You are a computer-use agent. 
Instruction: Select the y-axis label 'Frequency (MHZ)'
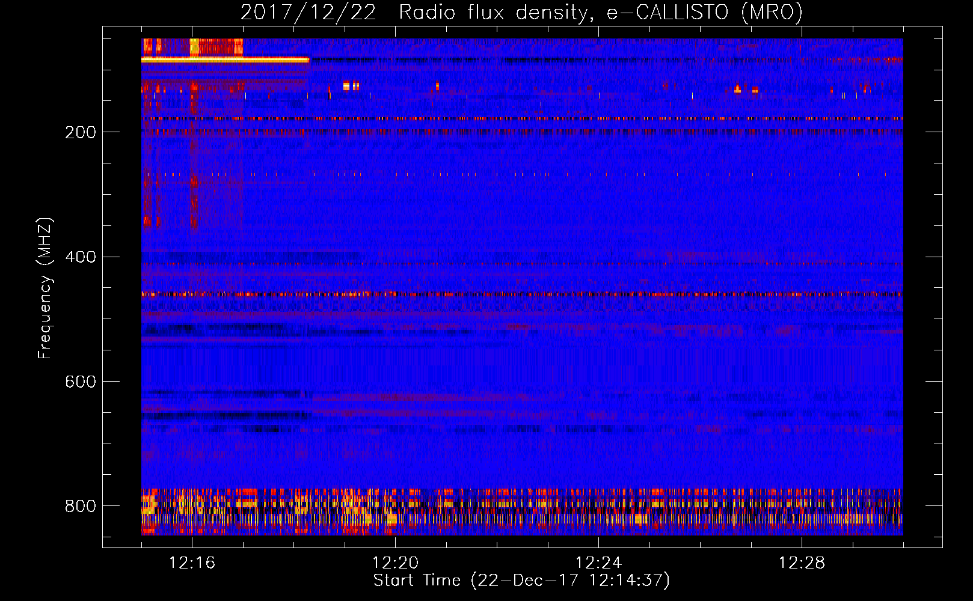(45, 288)
